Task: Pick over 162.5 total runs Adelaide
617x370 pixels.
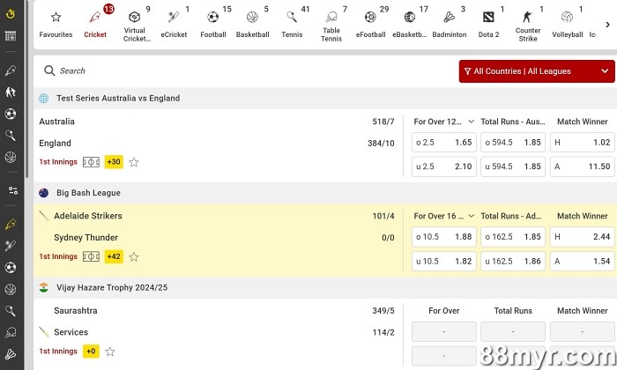Action: pos(513,237)
